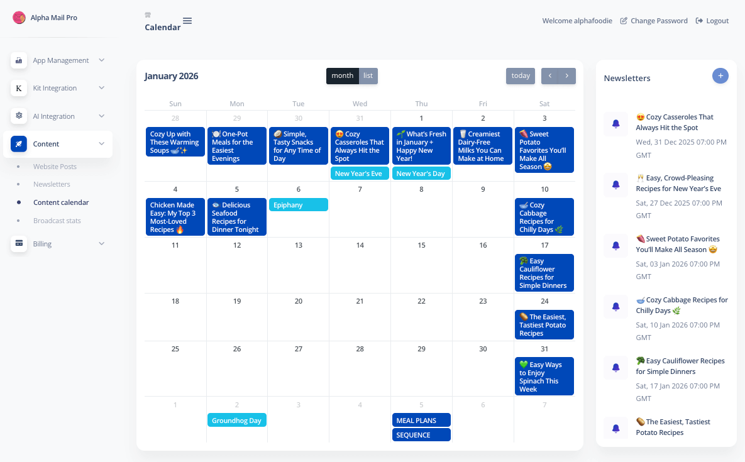Open the App Management sidebar icon

tap(19, 60)
